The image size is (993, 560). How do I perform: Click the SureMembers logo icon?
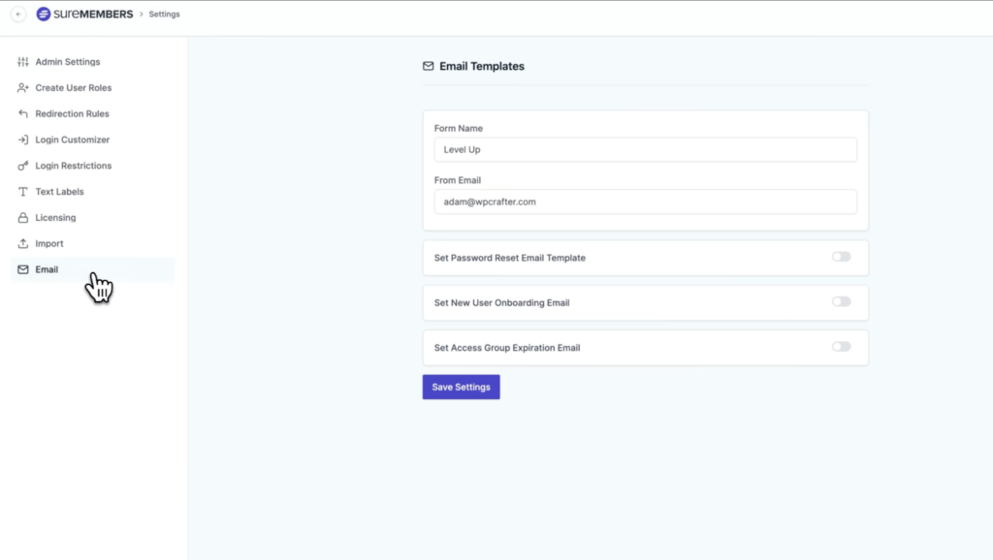[x=44, y=15]
